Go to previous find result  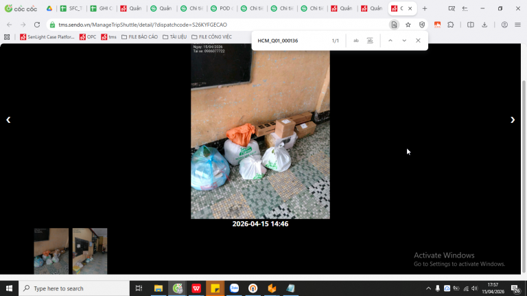pyautogui.click(x=390, y=41)
